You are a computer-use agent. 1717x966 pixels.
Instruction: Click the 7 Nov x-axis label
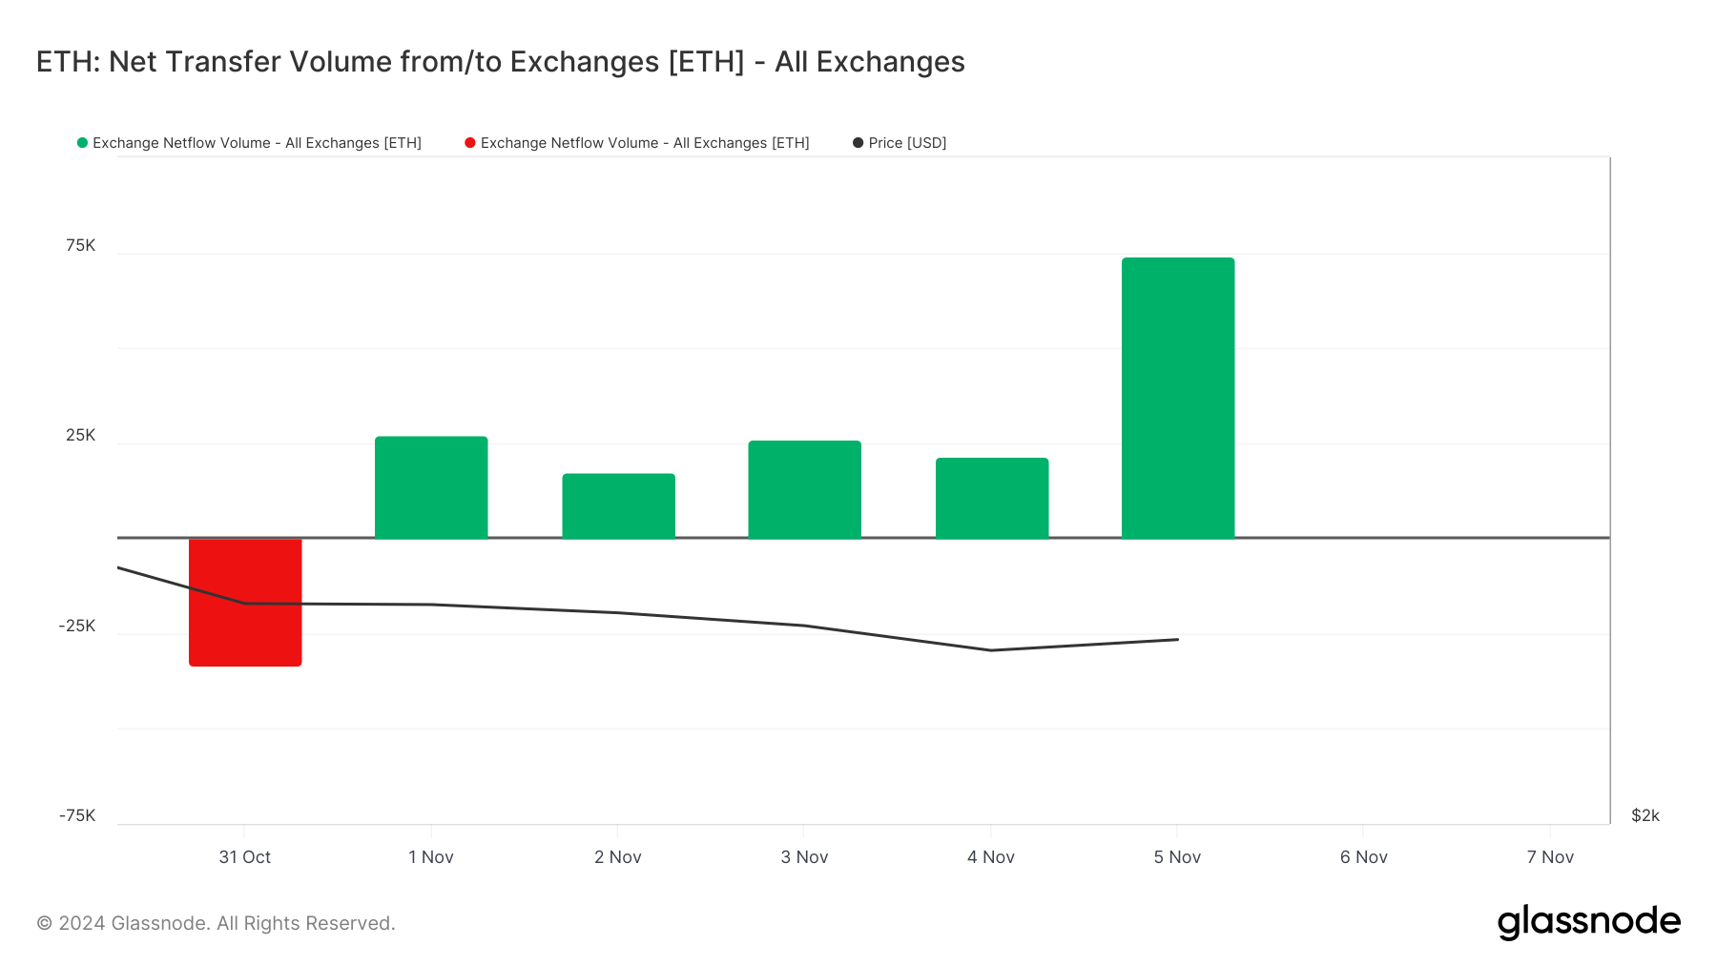[x=1550, y=857]
